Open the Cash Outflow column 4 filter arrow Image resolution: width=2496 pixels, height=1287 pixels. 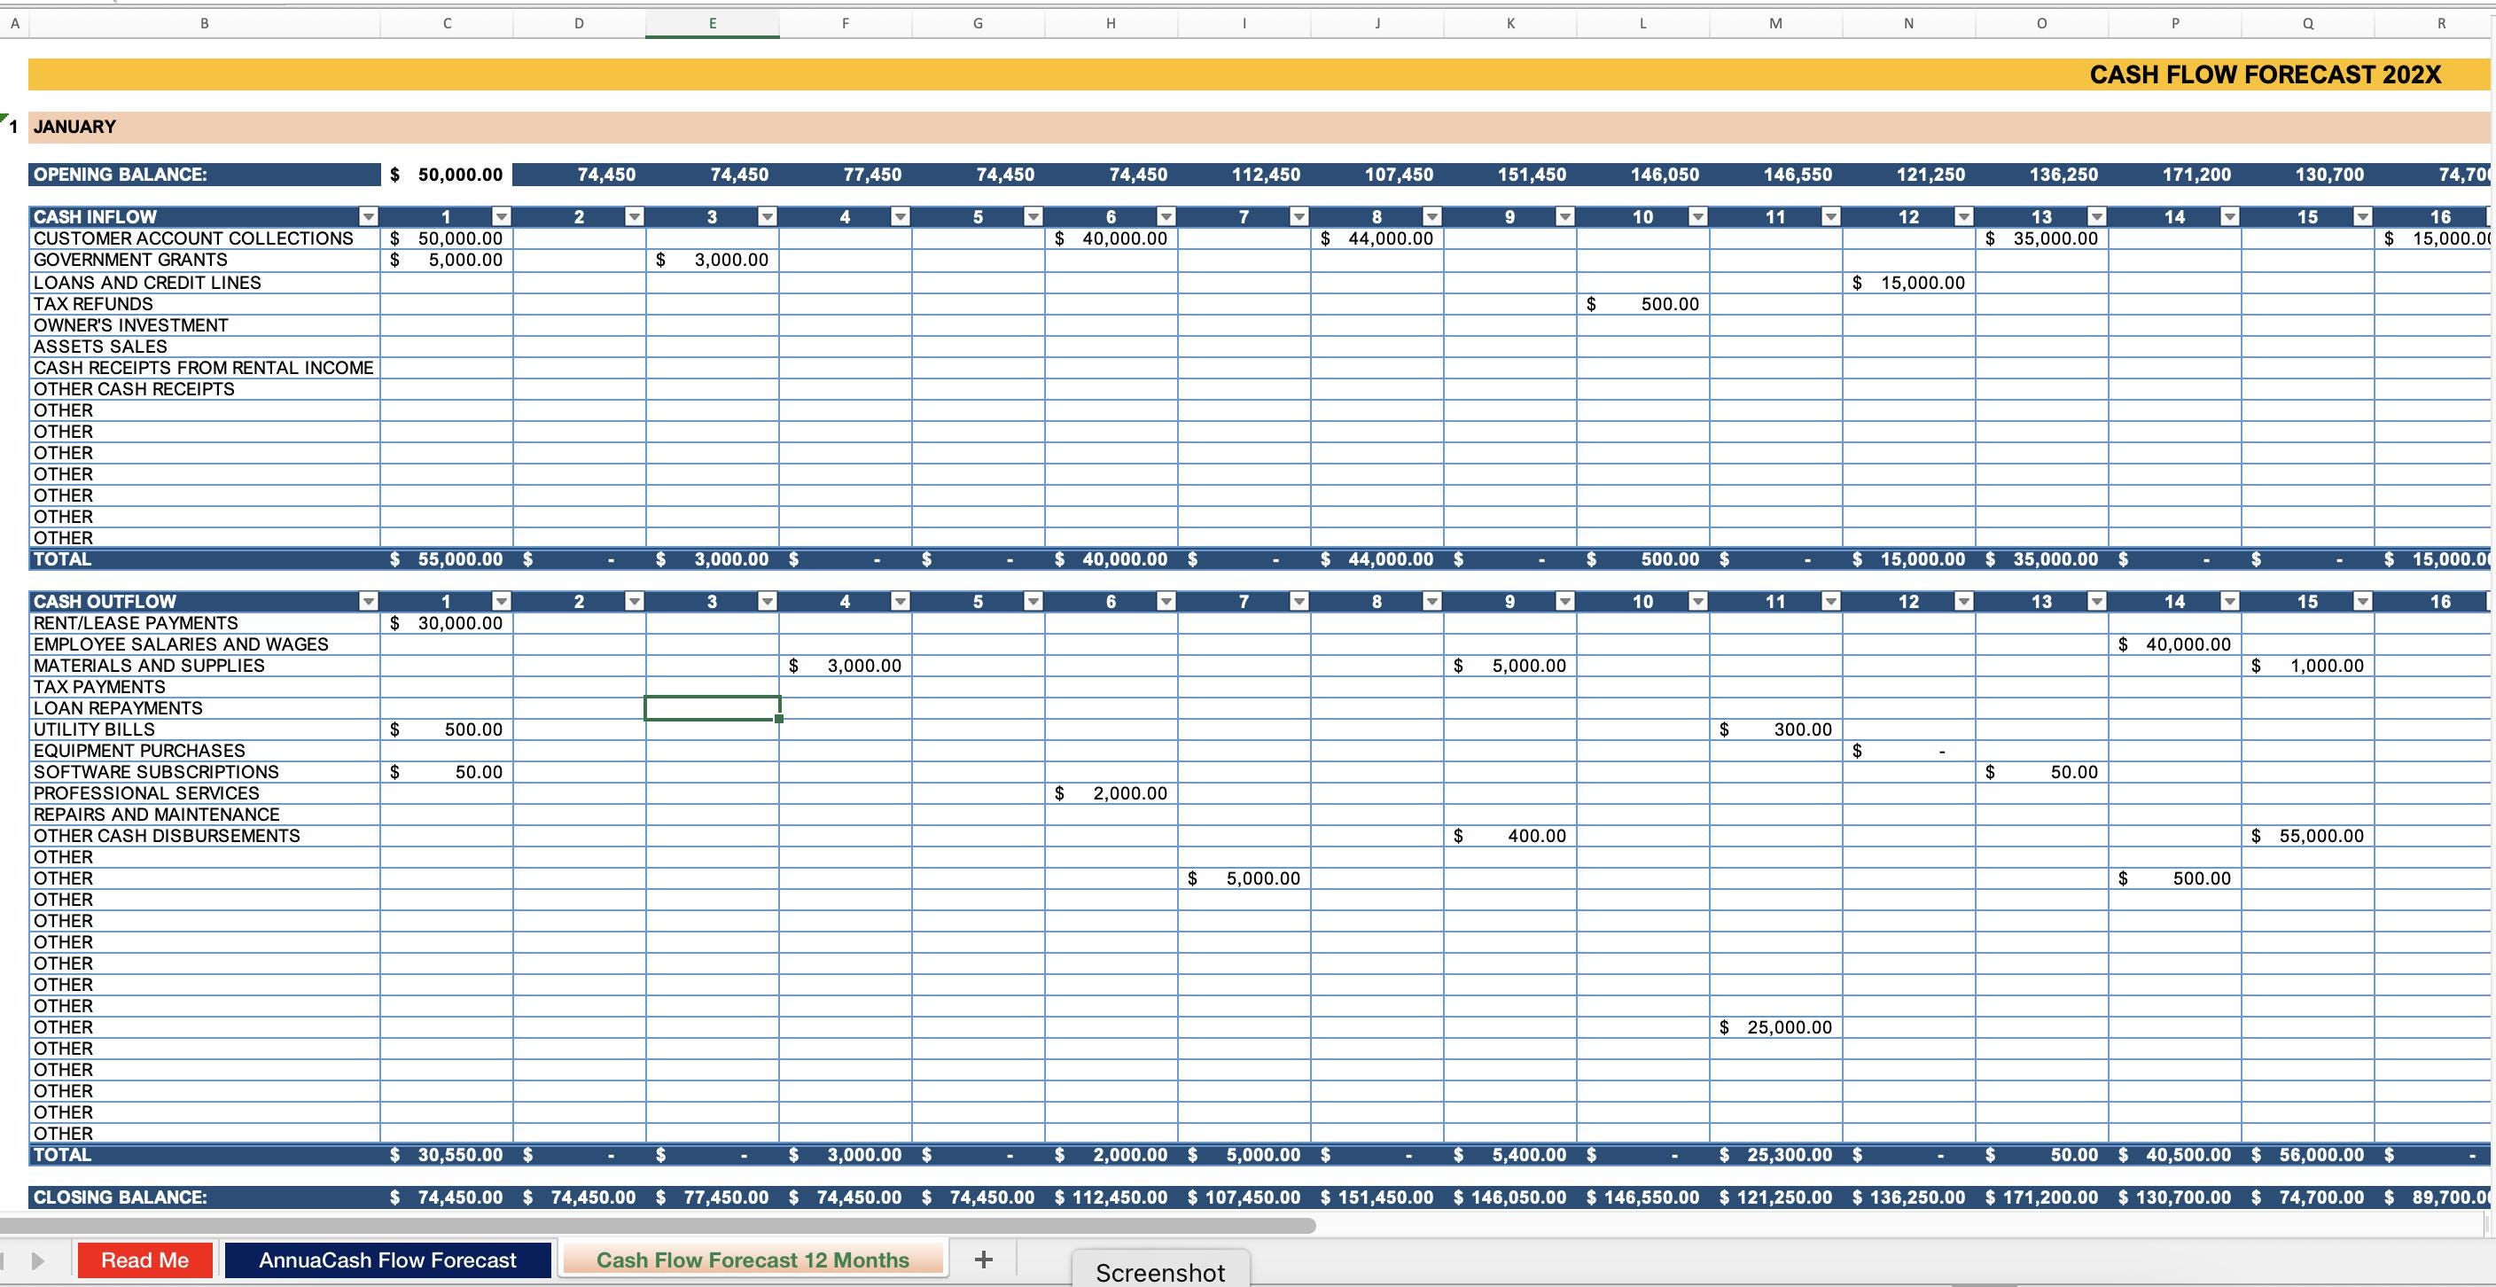coord(901,601)
